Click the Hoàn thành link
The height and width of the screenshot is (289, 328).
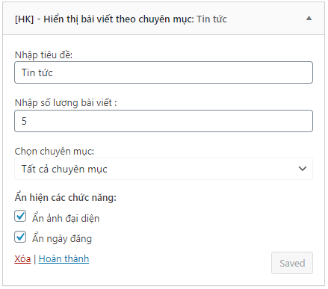point(64,259)
